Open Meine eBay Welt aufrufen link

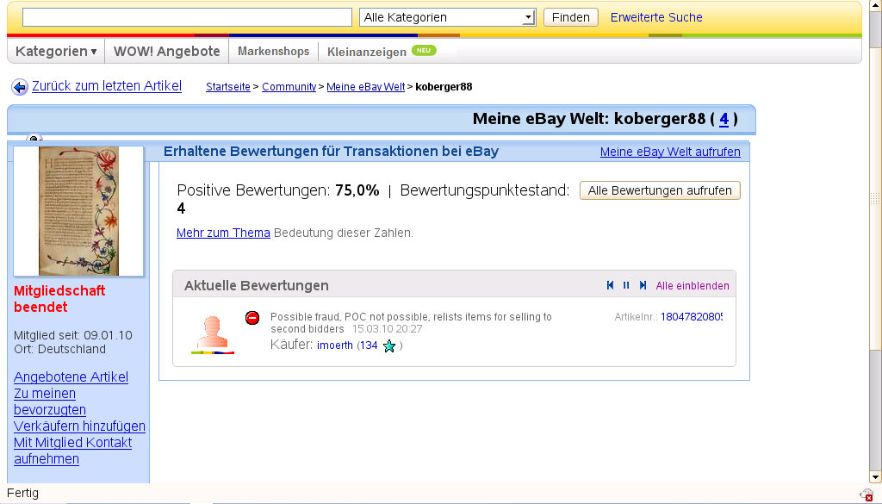pyautogui.click(x=670, y=152)
